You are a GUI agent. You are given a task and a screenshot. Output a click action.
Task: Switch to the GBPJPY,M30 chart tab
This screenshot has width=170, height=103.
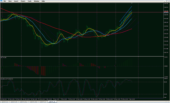coord(33,102)
